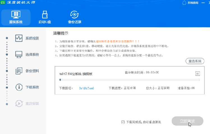Click the 重启安装 refresh icon
The image size is (210, 134).
19,104
